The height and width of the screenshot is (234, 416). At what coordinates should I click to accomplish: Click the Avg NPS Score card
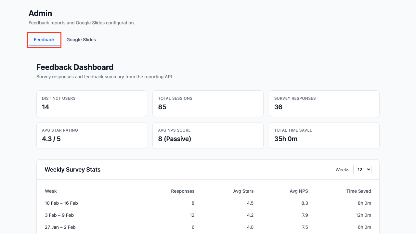[208, 135]
